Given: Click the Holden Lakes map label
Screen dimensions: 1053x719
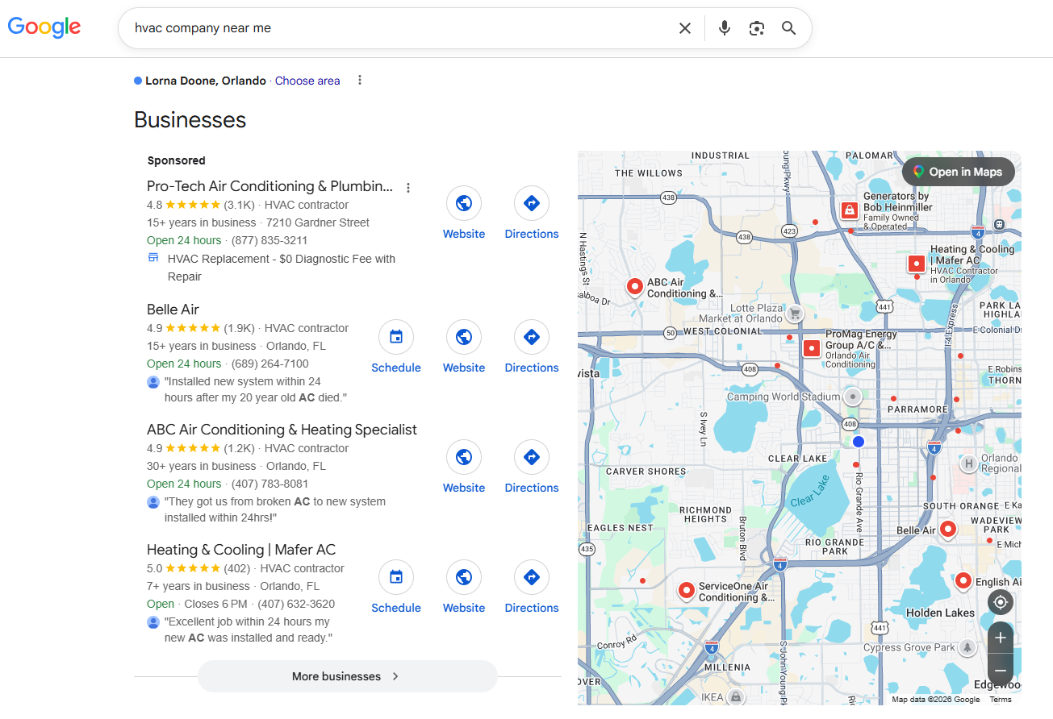Looking at the screenshot, I should tap(940, 613).
